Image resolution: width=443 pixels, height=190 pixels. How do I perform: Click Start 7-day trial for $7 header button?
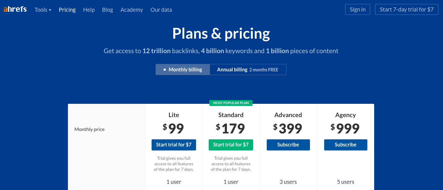coord(407,10)
